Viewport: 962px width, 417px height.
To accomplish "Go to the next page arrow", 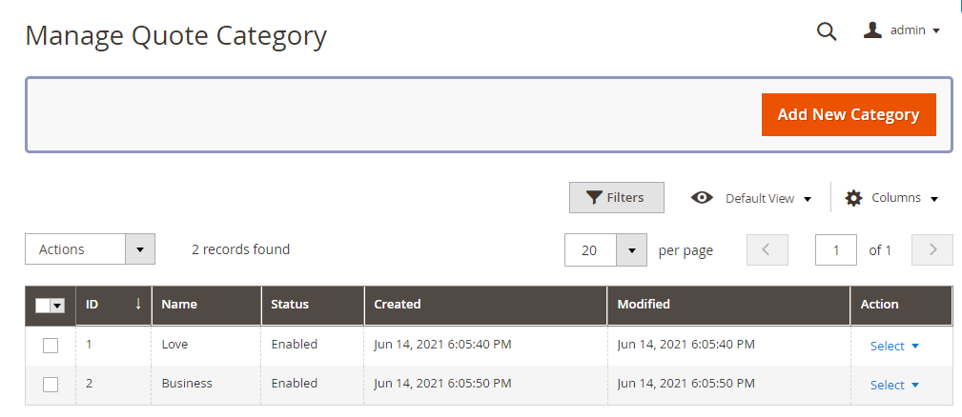I will pyautogui.click(x=932, y=249).
